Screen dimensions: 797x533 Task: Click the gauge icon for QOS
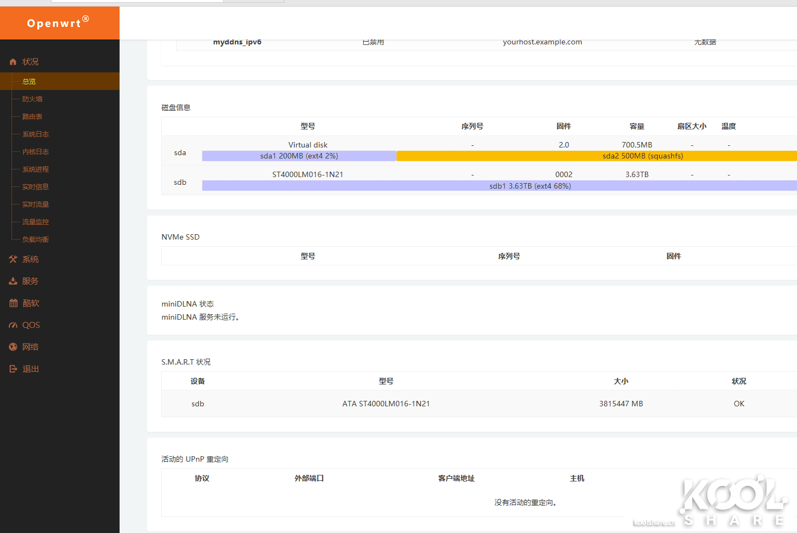click(x=13, y=325)
